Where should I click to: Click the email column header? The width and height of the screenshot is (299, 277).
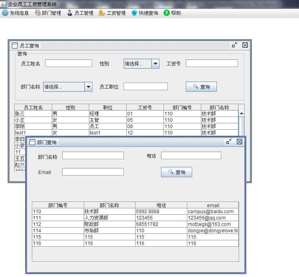coord(213,205)
